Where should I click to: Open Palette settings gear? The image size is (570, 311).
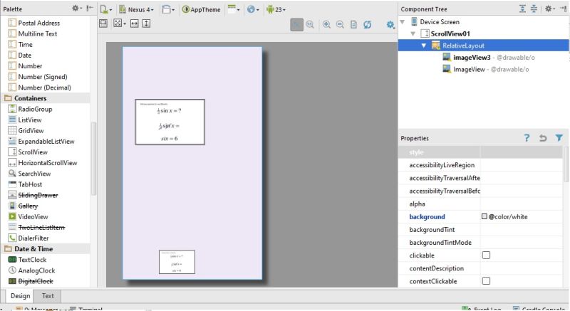click(x=77, y=9)
